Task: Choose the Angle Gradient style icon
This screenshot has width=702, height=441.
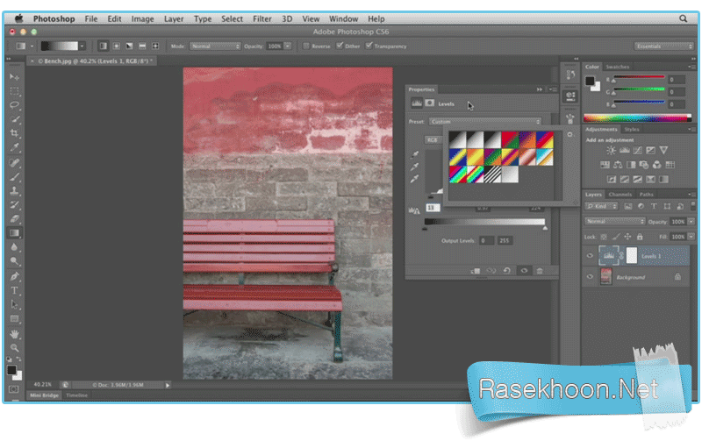Action: point(129,46)
